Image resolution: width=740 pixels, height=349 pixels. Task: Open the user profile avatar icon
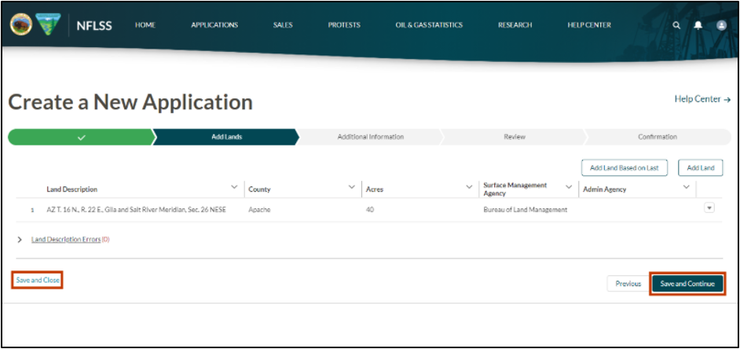[x=721, y=25]
